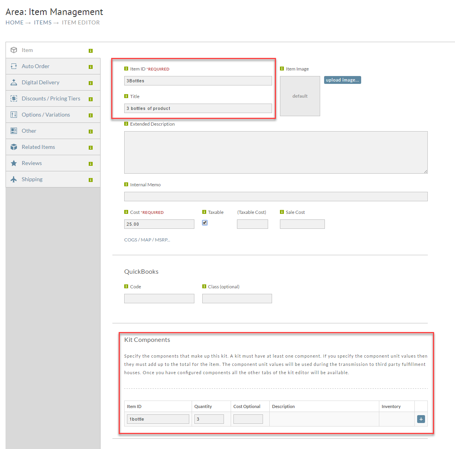455x449 pixels.
Task: Click the upload image button
Action: point(342,80)
